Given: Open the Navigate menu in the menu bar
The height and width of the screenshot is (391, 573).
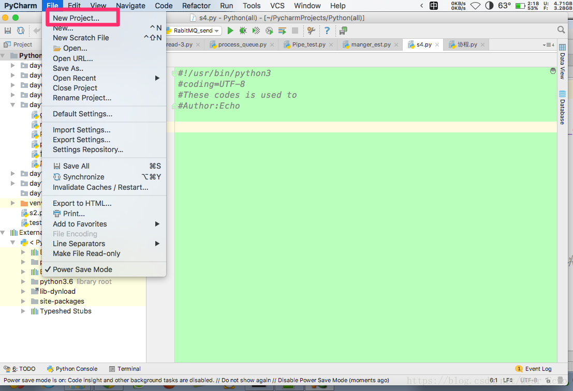Looking at the screenshot, I should tap(130, 6).
